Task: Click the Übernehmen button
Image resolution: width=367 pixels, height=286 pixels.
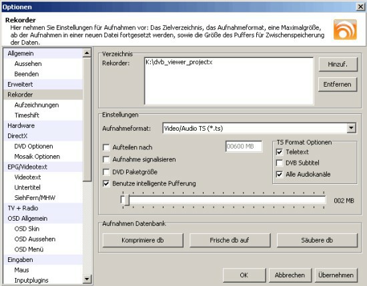Action: (336, 275)
